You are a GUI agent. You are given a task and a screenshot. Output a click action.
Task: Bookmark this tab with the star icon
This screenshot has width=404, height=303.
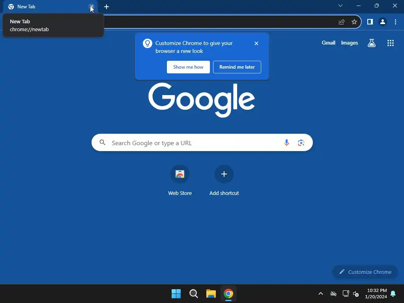coord(354,22)
